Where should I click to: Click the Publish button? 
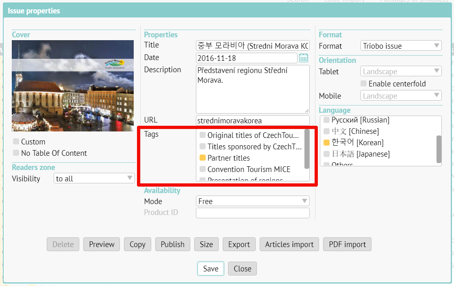tap(172, 244)
